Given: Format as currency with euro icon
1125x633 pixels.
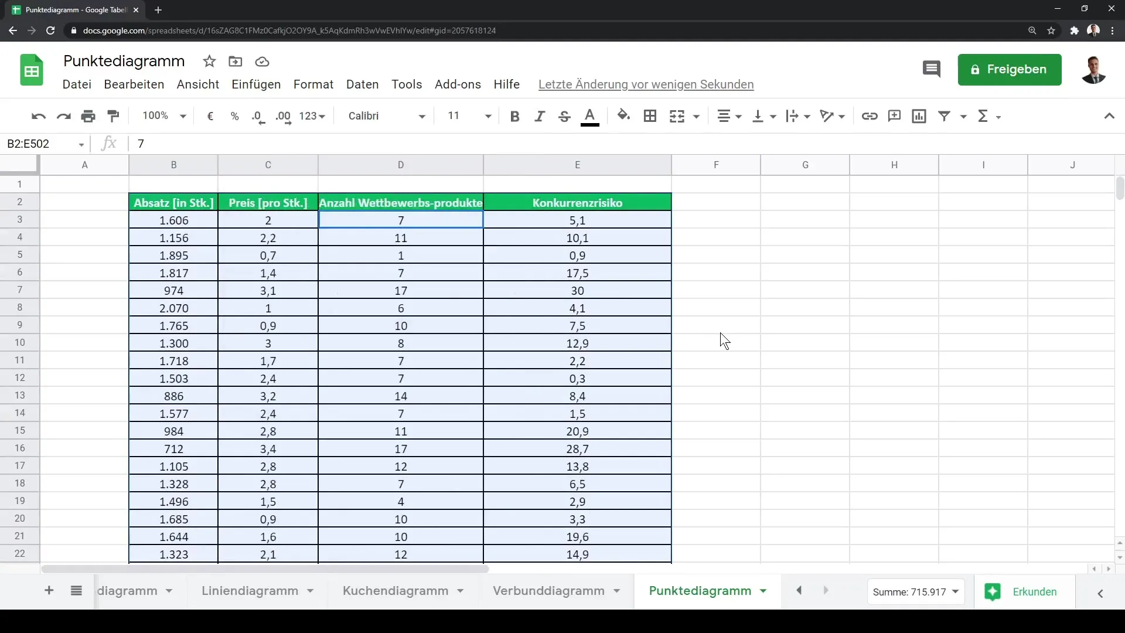Looking at the screenshot, I should pyautogui.click(x=210, y=116).
